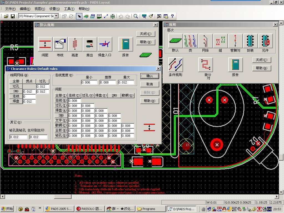Click the save disk icon in toolbar

[12, 16]
